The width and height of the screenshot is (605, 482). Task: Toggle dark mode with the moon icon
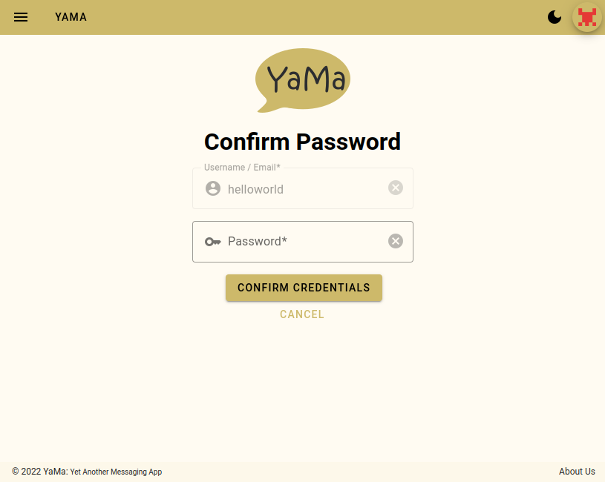coord(555,17)
